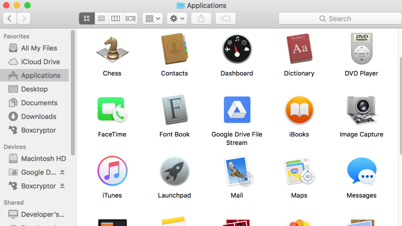The width and height of the screenshot is (402, 226).
Task: Click the Mail stamp icon
Action: pyautogui.click(x=238, y=171)
